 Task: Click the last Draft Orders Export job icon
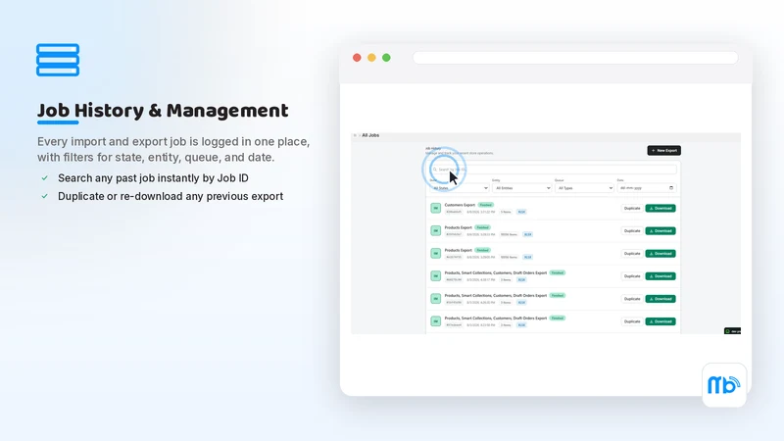coord(436,321)
